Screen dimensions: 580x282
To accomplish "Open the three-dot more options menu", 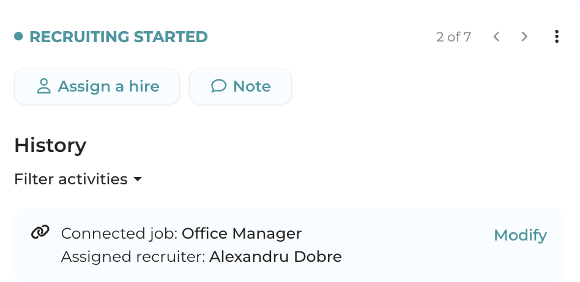I will [556, 37].
